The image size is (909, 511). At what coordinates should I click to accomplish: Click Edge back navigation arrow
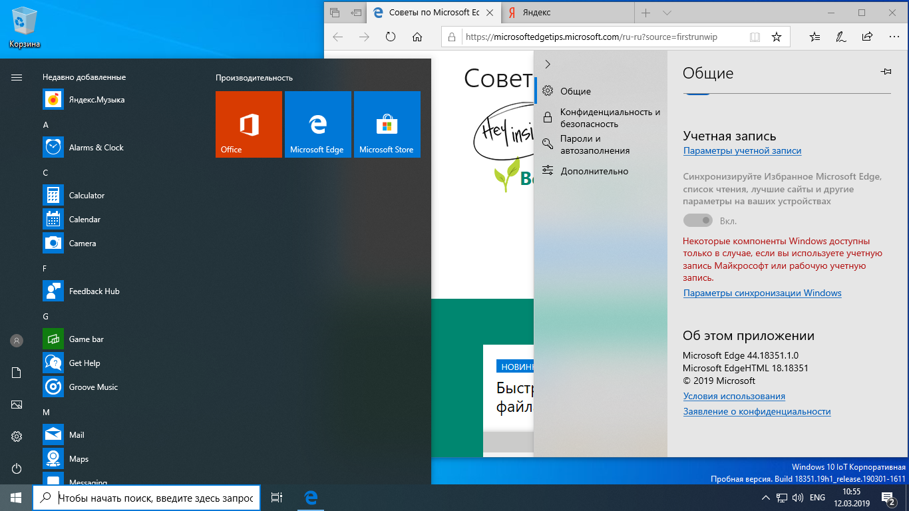(x=337, y=37)
